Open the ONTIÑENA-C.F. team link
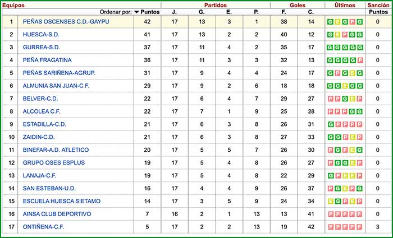Screen dimensions: 393x238 [45, 227]
